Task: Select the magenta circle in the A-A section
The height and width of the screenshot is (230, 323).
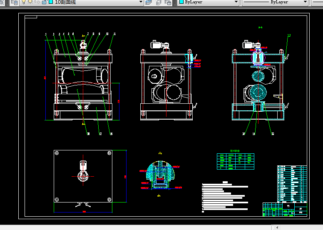Action: pos(258,57)
